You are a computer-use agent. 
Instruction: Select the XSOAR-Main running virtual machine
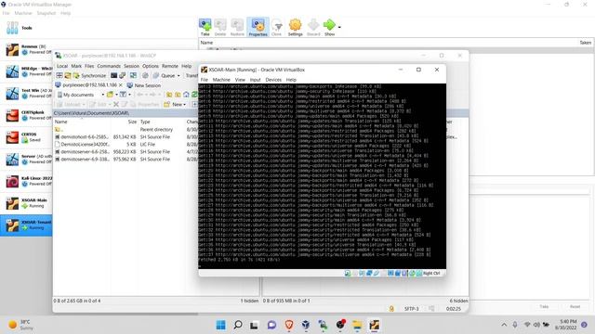click(26, 203)
